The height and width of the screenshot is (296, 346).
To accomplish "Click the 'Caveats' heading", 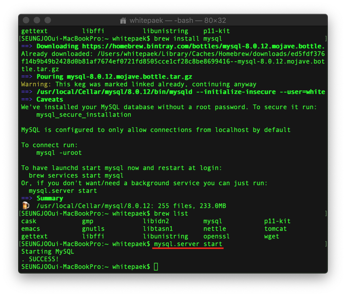I will click(50, 99).
